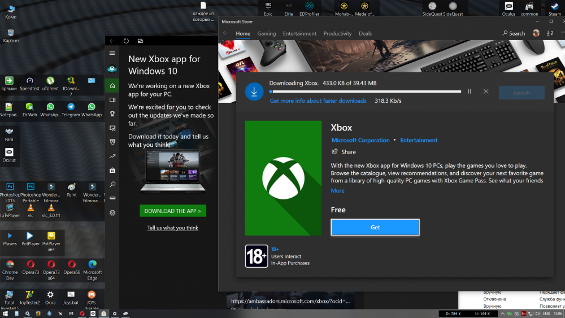The height and width of the screenshot is (318, 565).
Task: Switch to the Deals tab
Action: coord(365,33)
